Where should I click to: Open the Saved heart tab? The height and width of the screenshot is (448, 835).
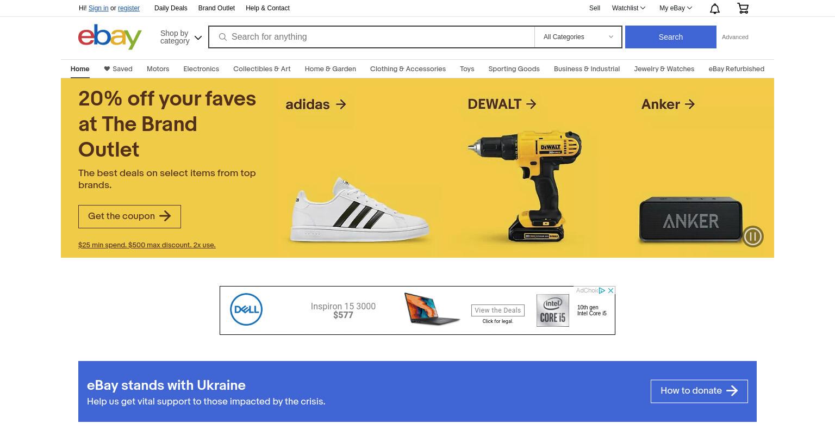coord(118,69)
